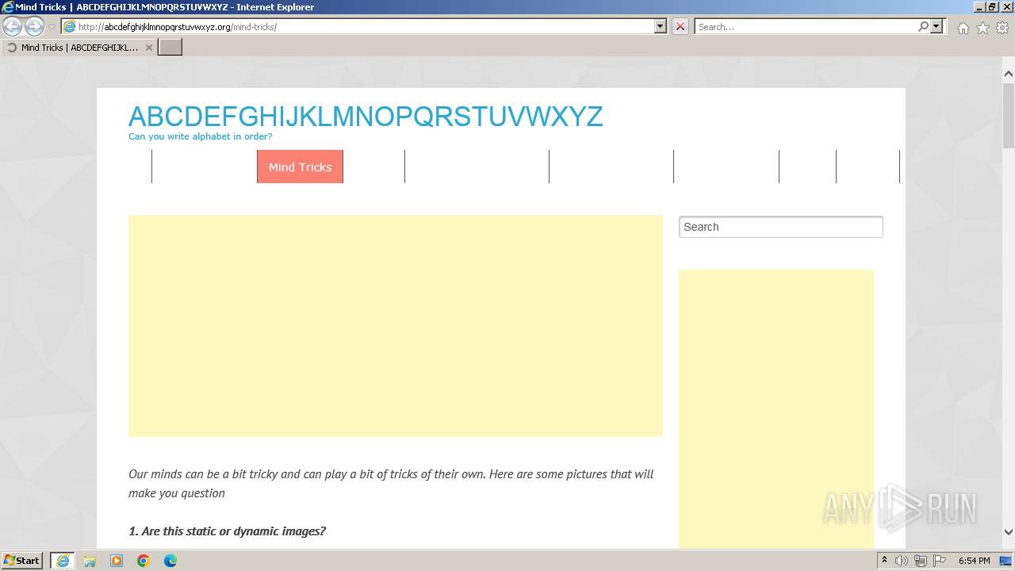Viewport: 1015px width, 571px height.
Task: Launch Windows Media Player from taskbar
Action: click(117, 561)
